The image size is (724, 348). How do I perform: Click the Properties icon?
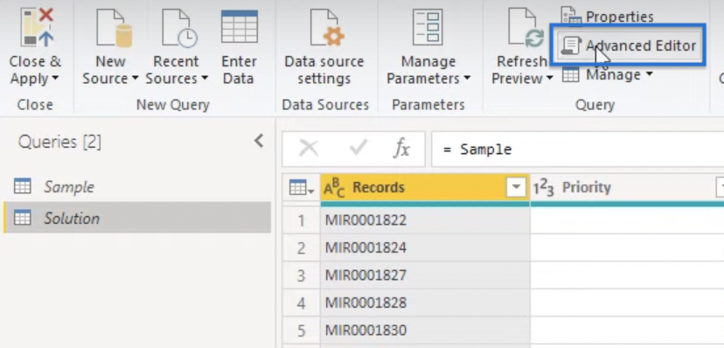click(x=571, y=16)
